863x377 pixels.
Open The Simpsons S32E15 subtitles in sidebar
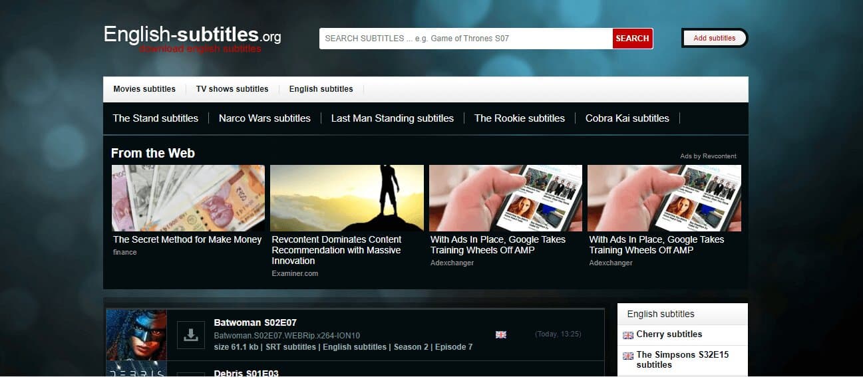click(x=683, y=360)
